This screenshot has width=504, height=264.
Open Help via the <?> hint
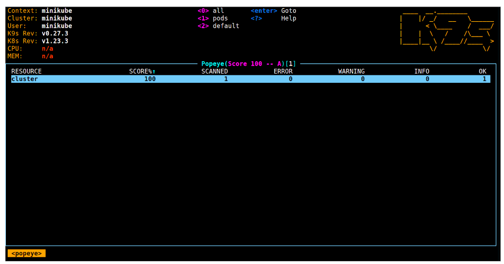point(273,18)
